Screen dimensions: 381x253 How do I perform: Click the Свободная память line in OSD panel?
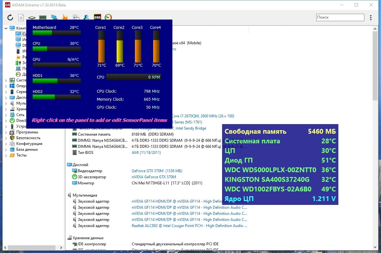[280, 131]
